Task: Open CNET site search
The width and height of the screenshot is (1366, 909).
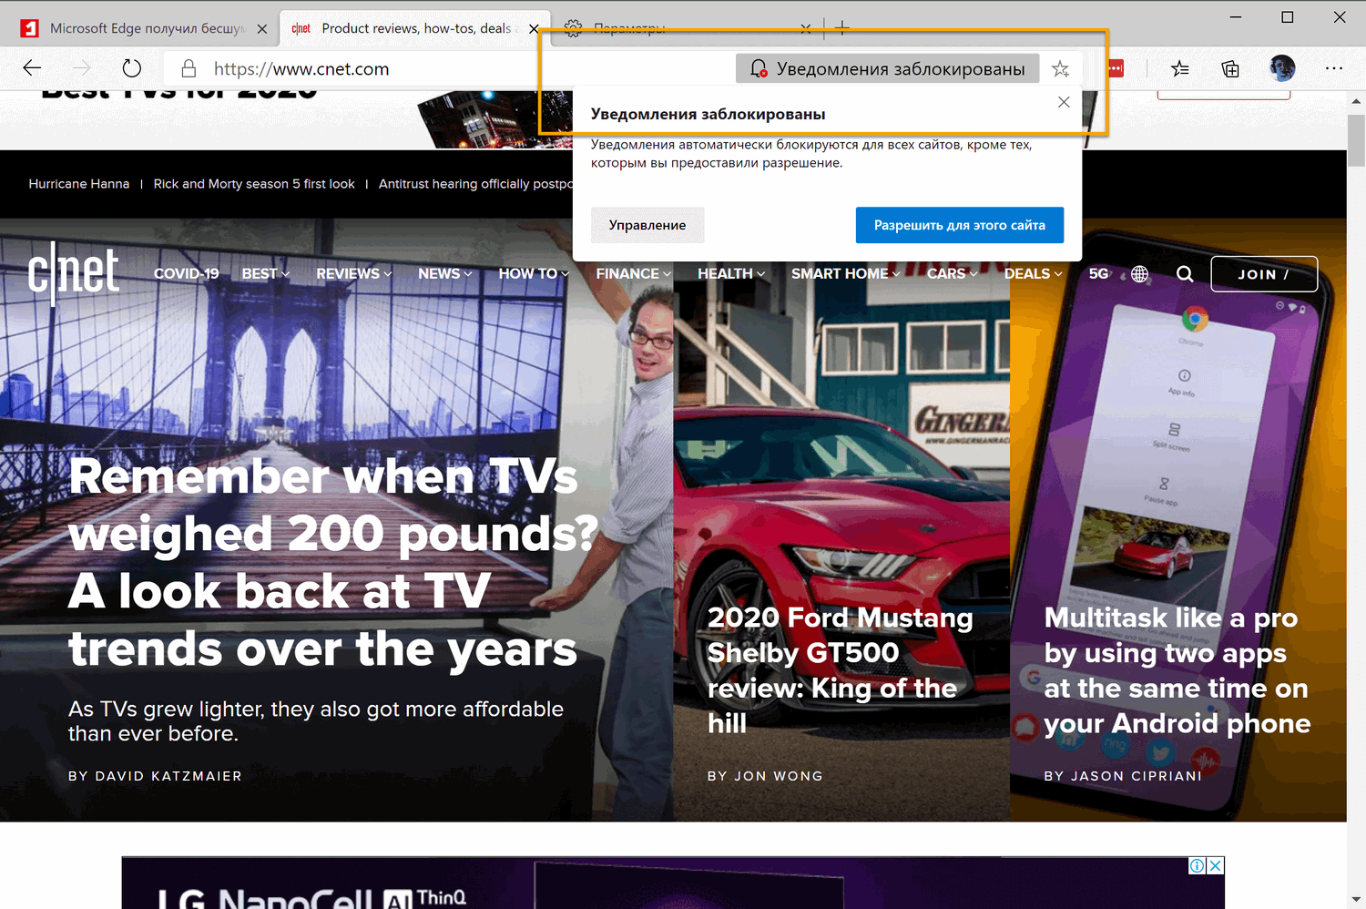Action: 1185,273
